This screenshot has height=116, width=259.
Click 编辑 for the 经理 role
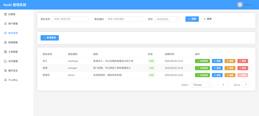[x=230, y=68]
